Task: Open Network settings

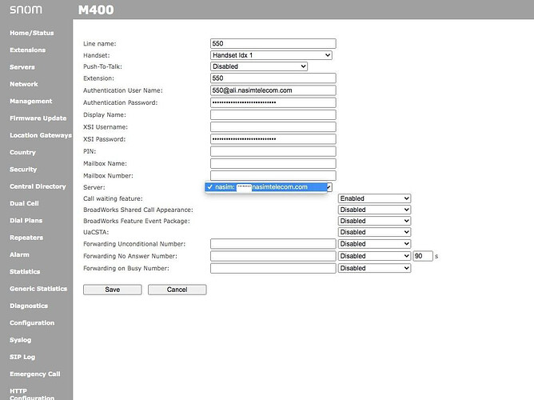Action: 24,84
